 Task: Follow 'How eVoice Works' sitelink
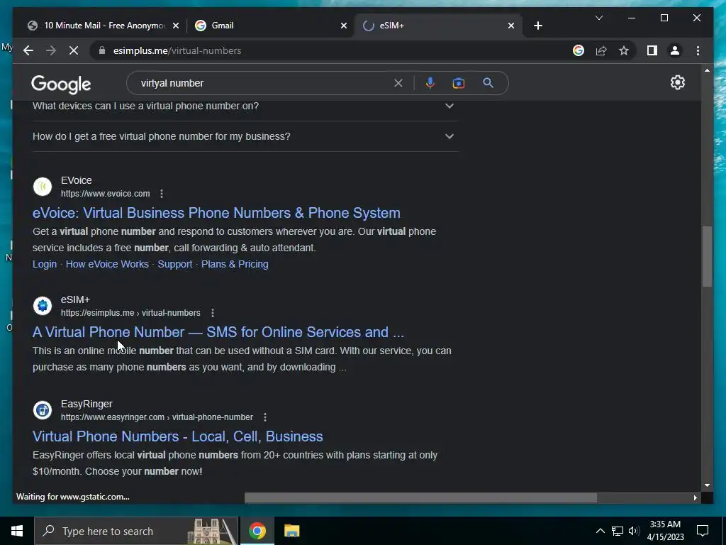coord(107,264)
